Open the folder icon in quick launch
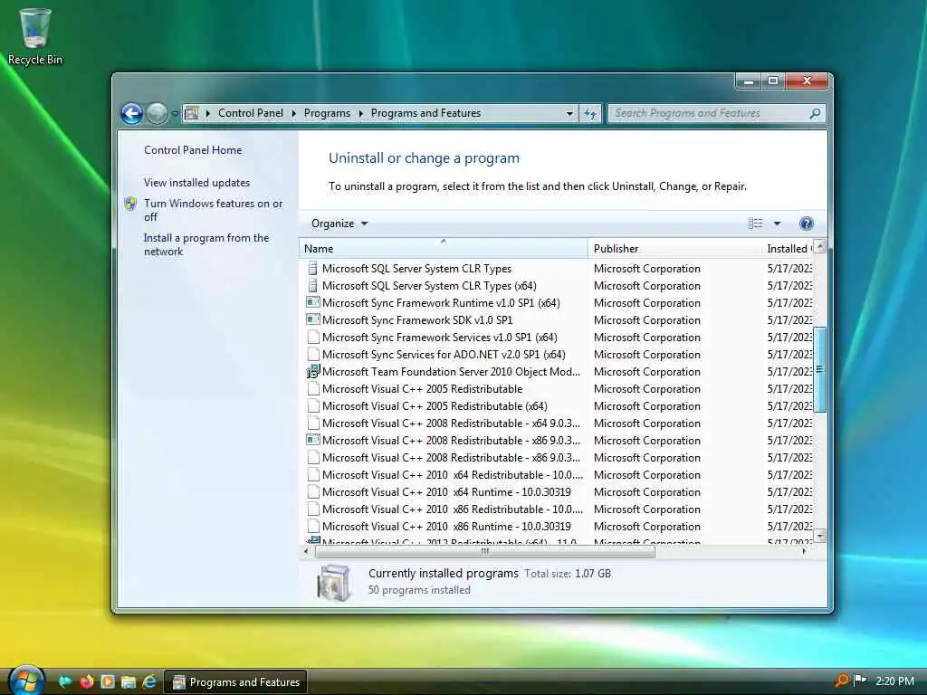Screen dimensions: 927x695 coord(129,682)
